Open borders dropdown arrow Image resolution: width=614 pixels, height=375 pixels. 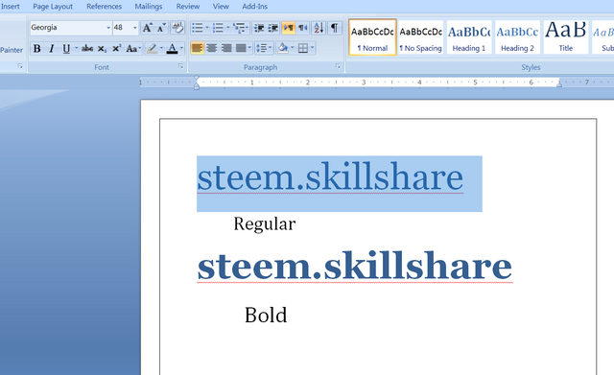(x=313, y=48)
